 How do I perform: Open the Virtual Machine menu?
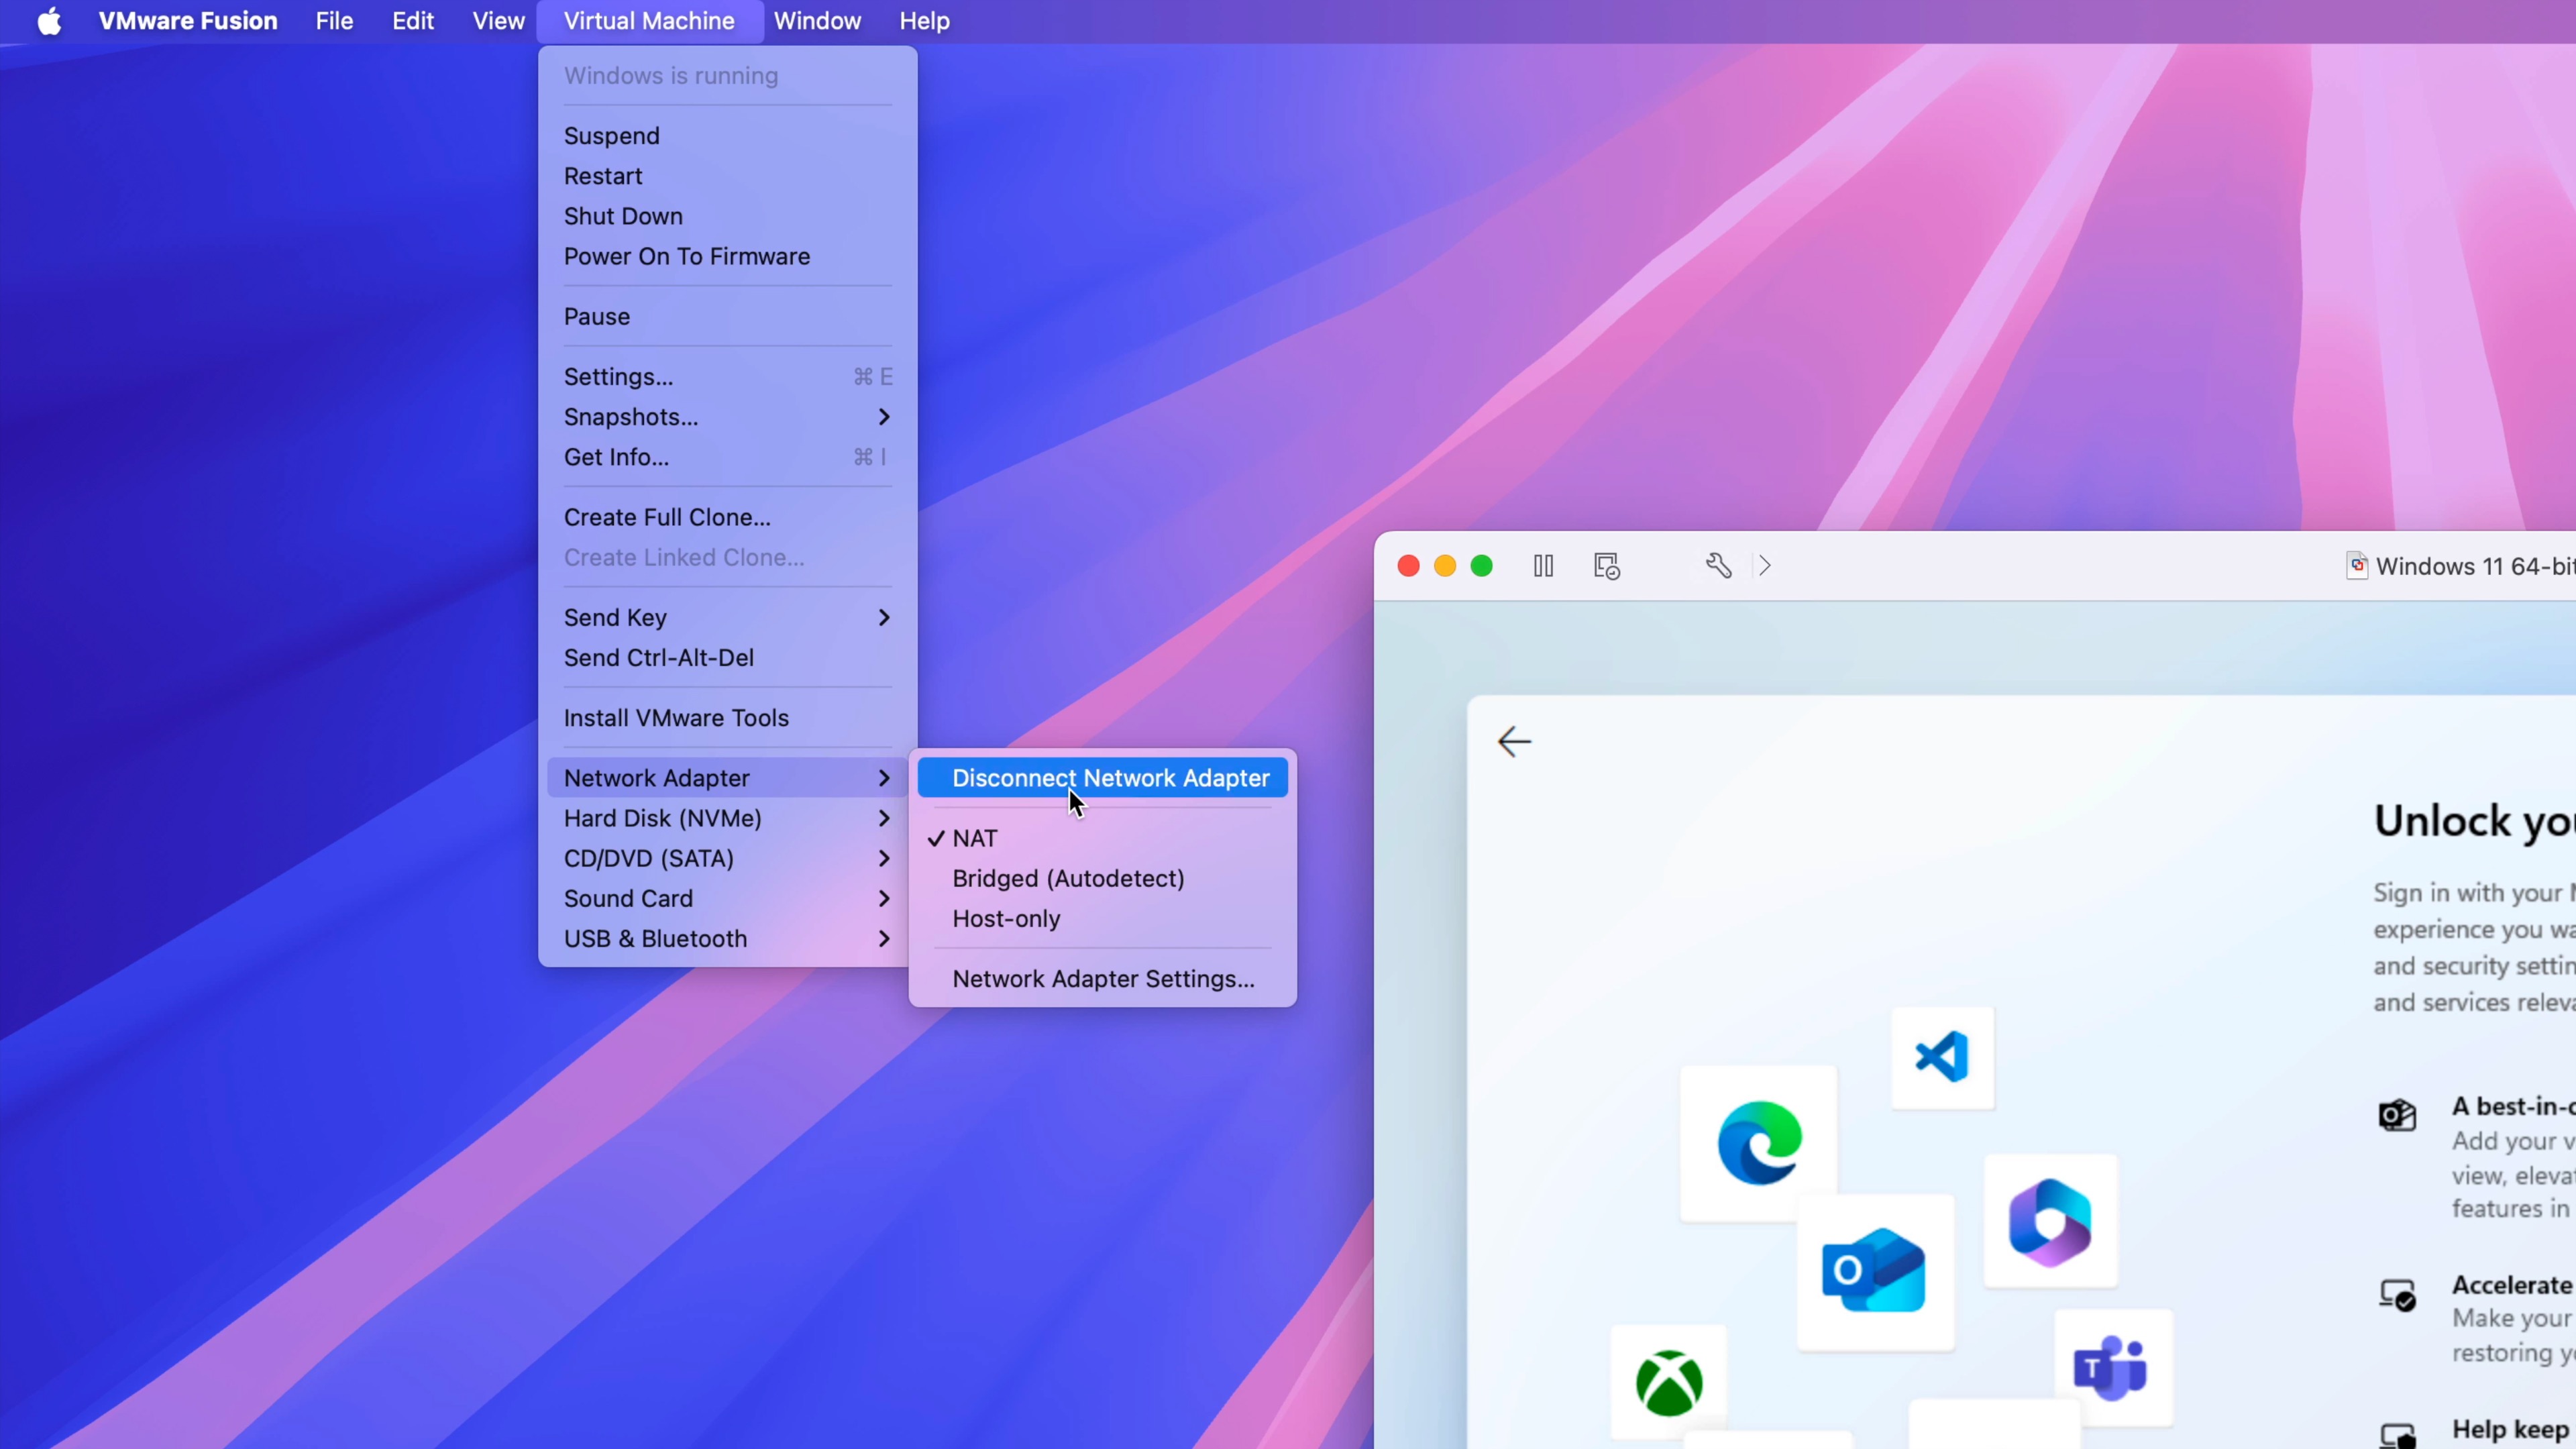[647, 21]
